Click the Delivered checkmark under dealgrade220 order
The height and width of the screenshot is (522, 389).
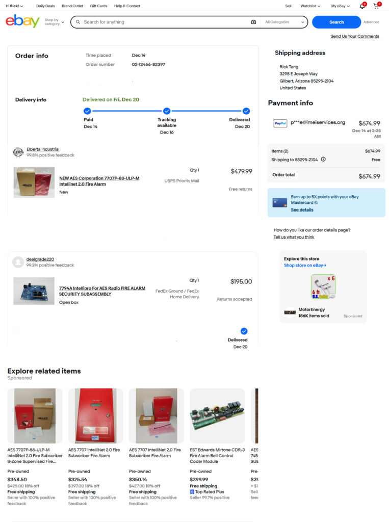pyautogui.click(x=244, y=331)
